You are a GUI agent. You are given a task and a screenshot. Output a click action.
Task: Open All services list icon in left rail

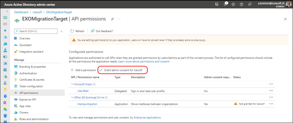5,24
